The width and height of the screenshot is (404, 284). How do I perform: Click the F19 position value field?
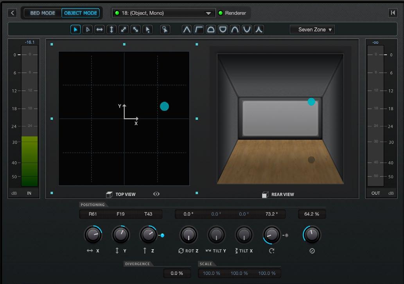tap(120, 214)
